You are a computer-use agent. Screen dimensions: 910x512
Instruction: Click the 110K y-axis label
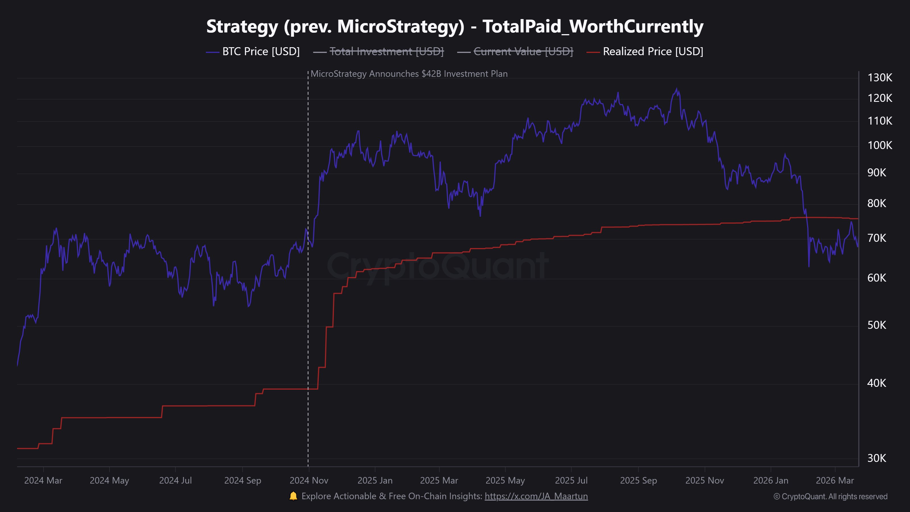(880, 121)
